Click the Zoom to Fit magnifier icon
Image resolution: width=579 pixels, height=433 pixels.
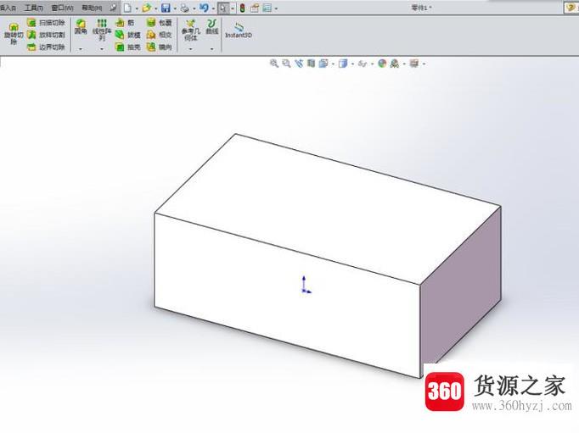tap(273, 64)
